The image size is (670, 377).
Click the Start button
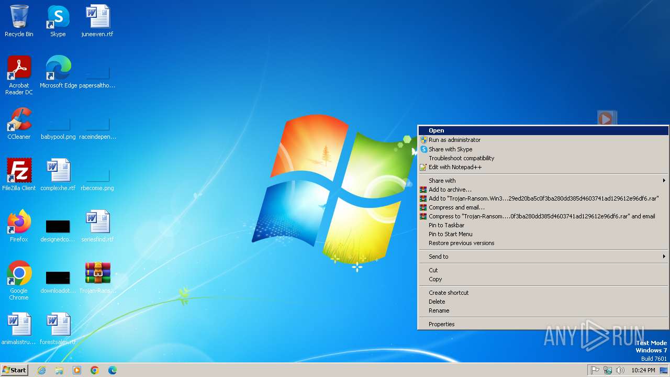coord(14,370)
